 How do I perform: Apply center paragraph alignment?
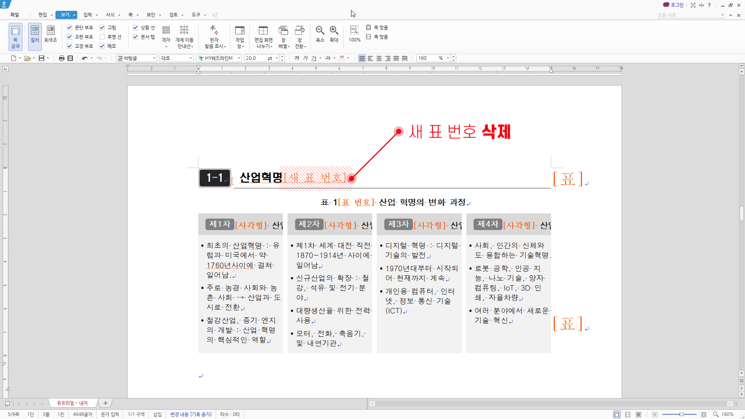click(379, 58)
